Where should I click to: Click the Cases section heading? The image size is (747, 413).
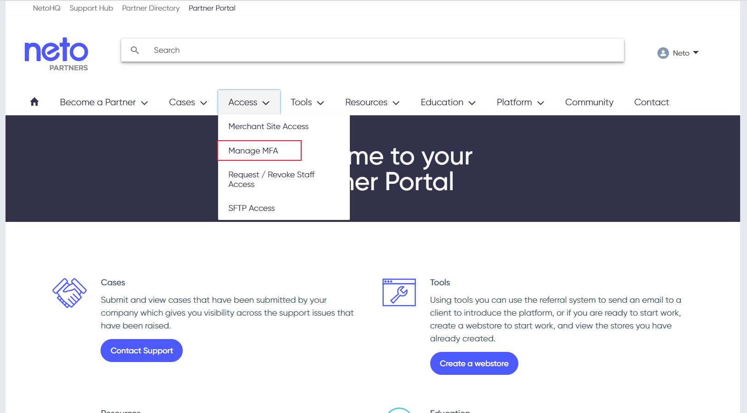point(113,283)
